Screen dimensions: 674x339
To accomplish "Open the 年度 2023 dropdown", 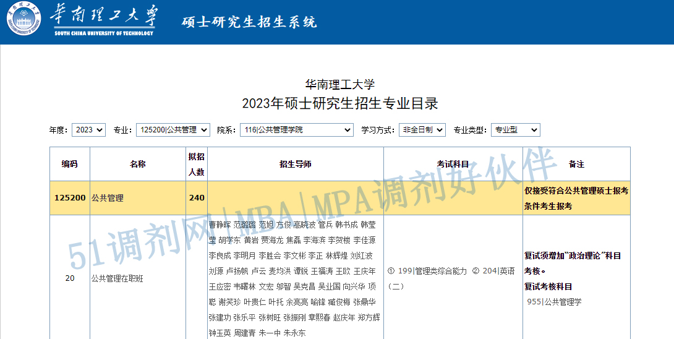I will pos(88,130).
